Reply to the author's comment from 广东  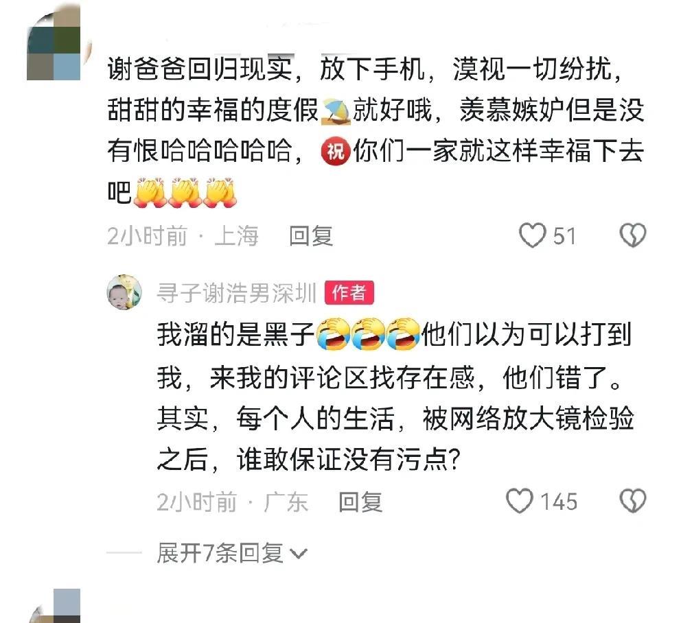point(360,502)
